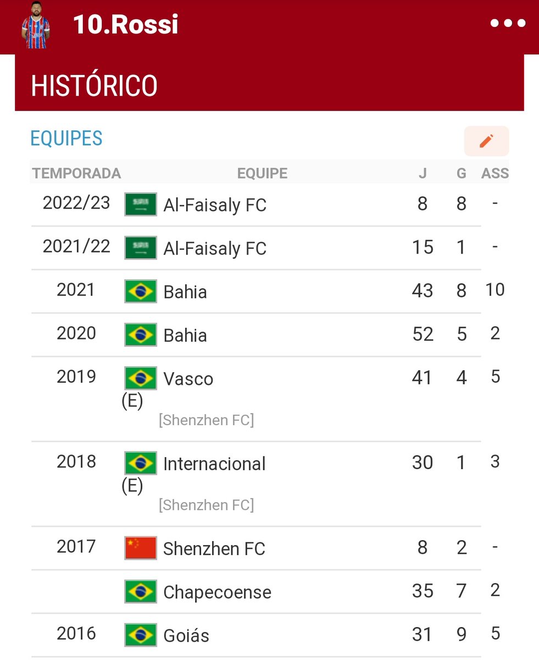Tap the HISTÓRICO section header
Image resolution: width=539 pixels, height=660 pixels.
94,86
